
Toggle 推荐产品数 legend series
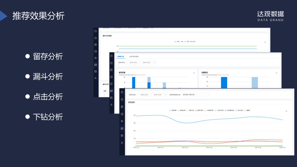tap(199, 110)
